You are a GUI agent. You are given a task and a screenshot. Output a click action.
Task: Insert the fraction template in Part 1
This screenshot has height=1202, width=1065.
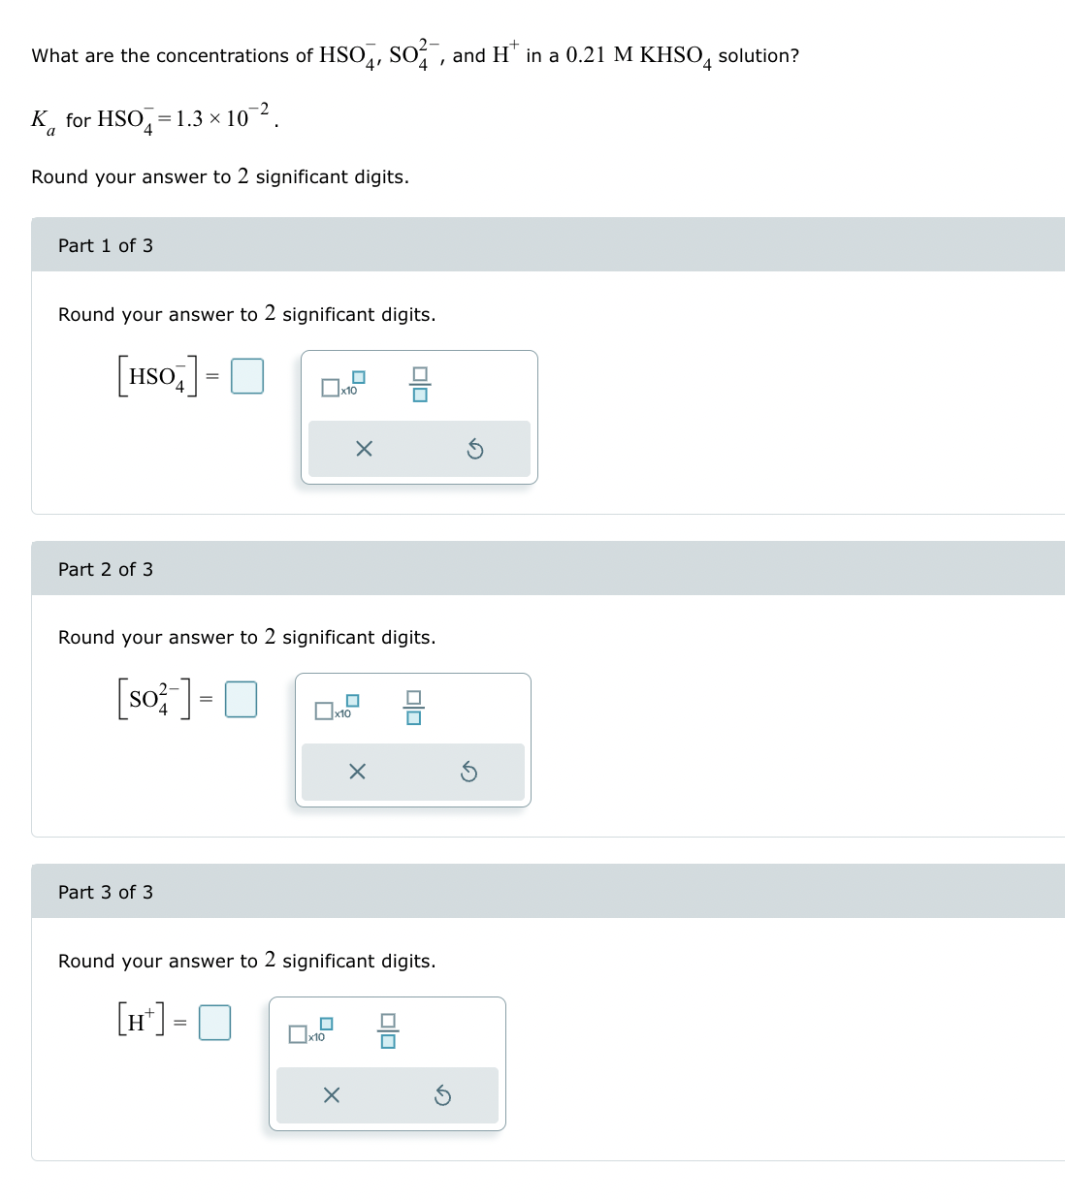click(x=419, y=384)
